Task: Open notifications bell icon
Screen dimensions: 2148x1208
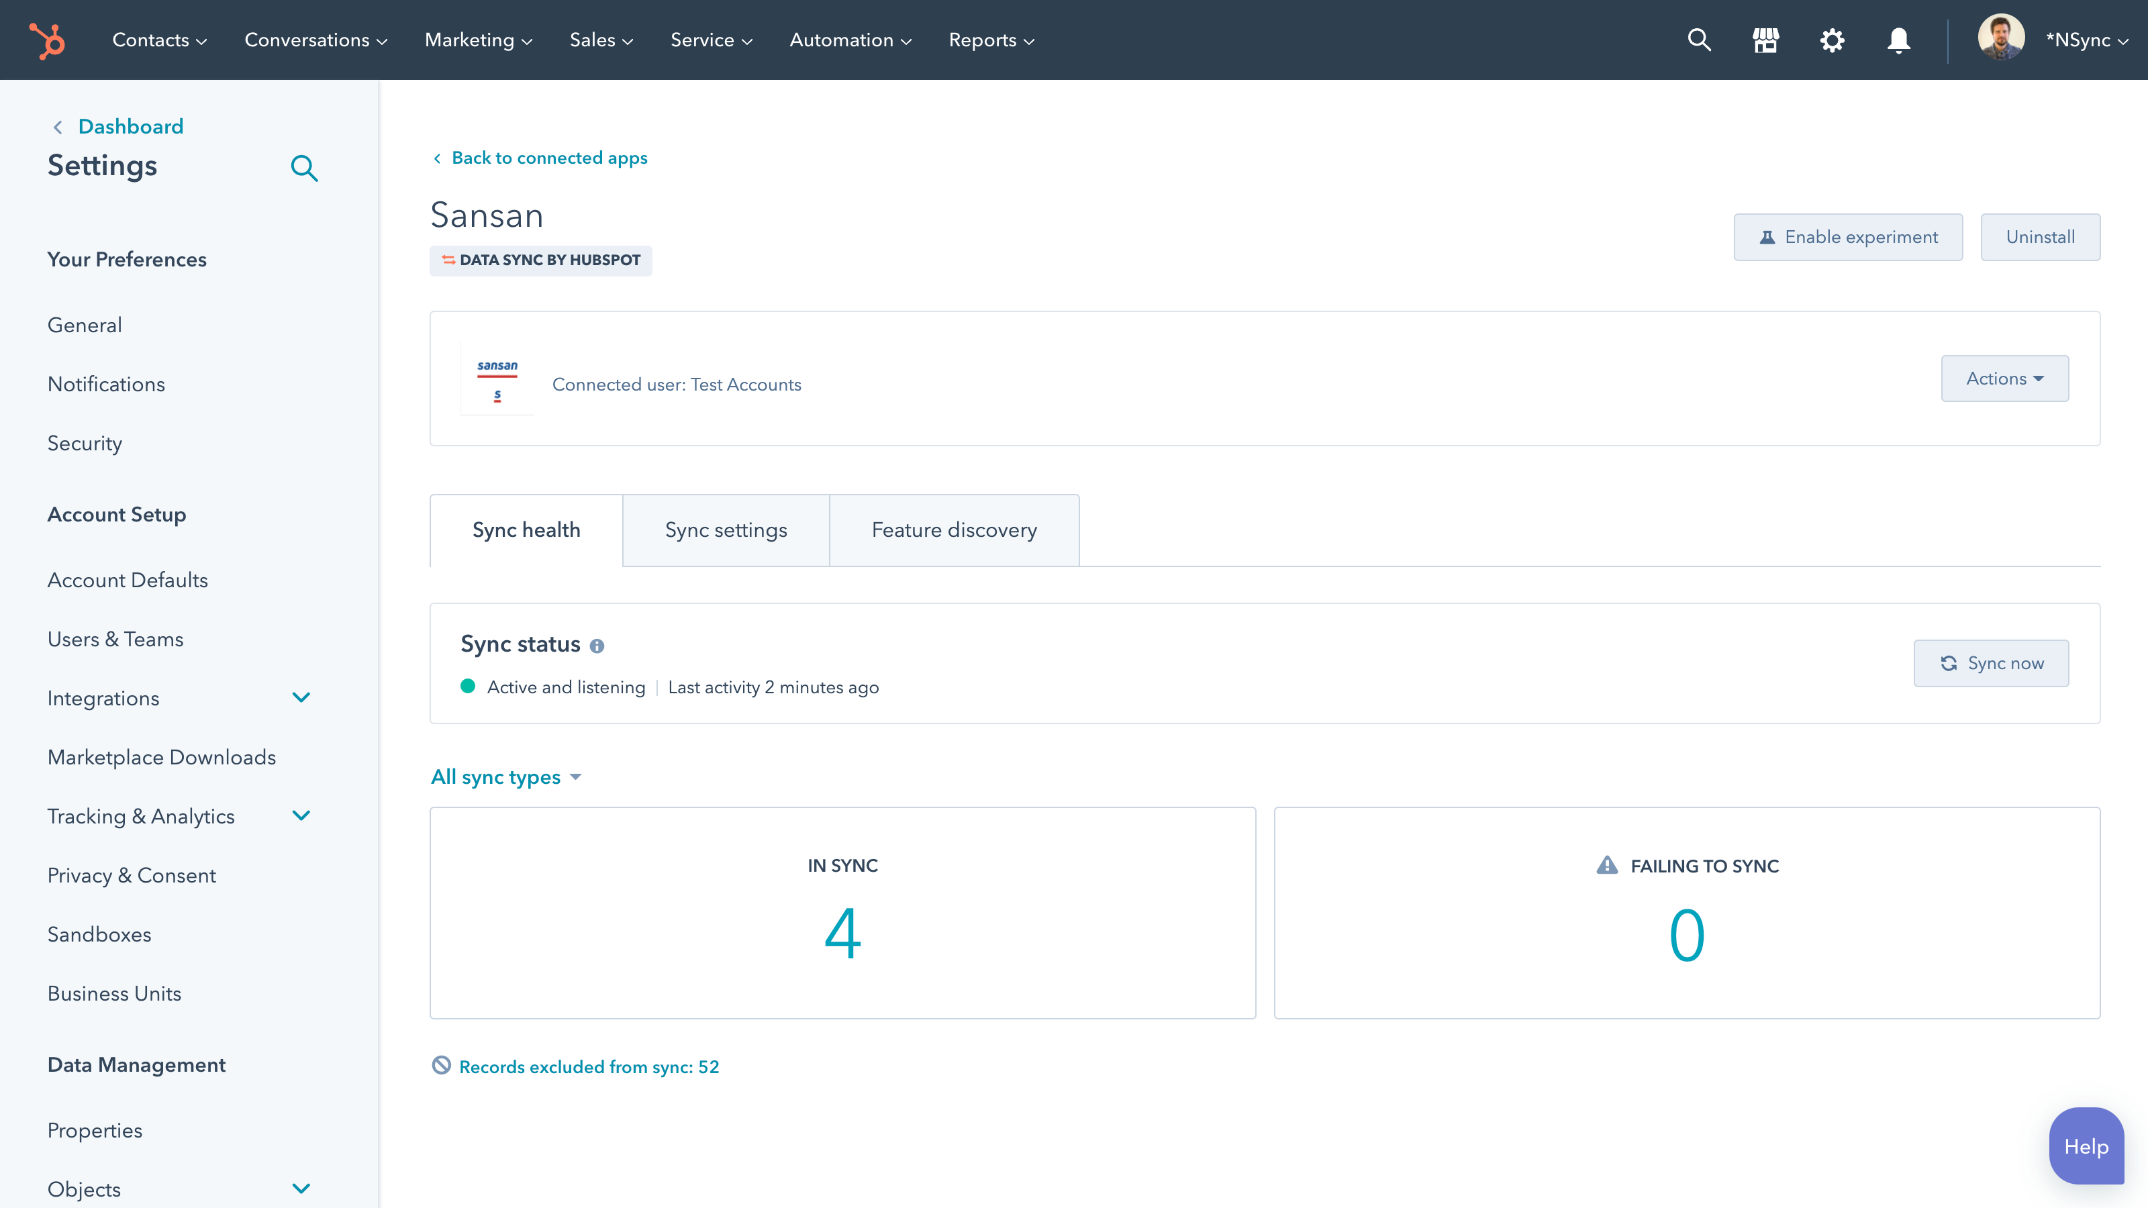Action: (1899, 40)
